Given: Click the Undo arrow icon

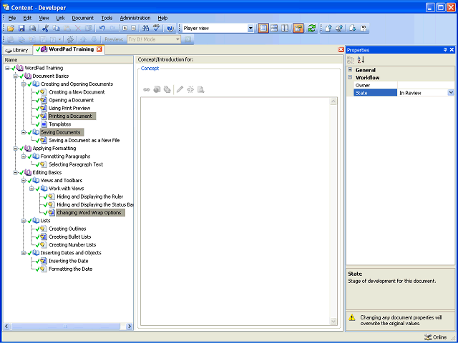Looking at the screenshot, I should click(102, 29).
